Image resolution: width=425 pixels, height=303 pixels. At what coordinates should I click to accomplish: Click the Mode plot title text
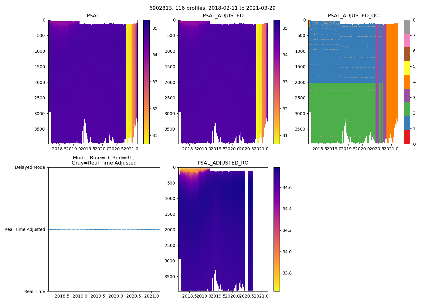click(x=104, y=160)
